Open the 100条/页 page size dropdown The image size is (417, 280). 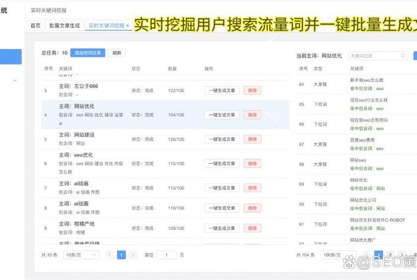[x=338, y=255]
